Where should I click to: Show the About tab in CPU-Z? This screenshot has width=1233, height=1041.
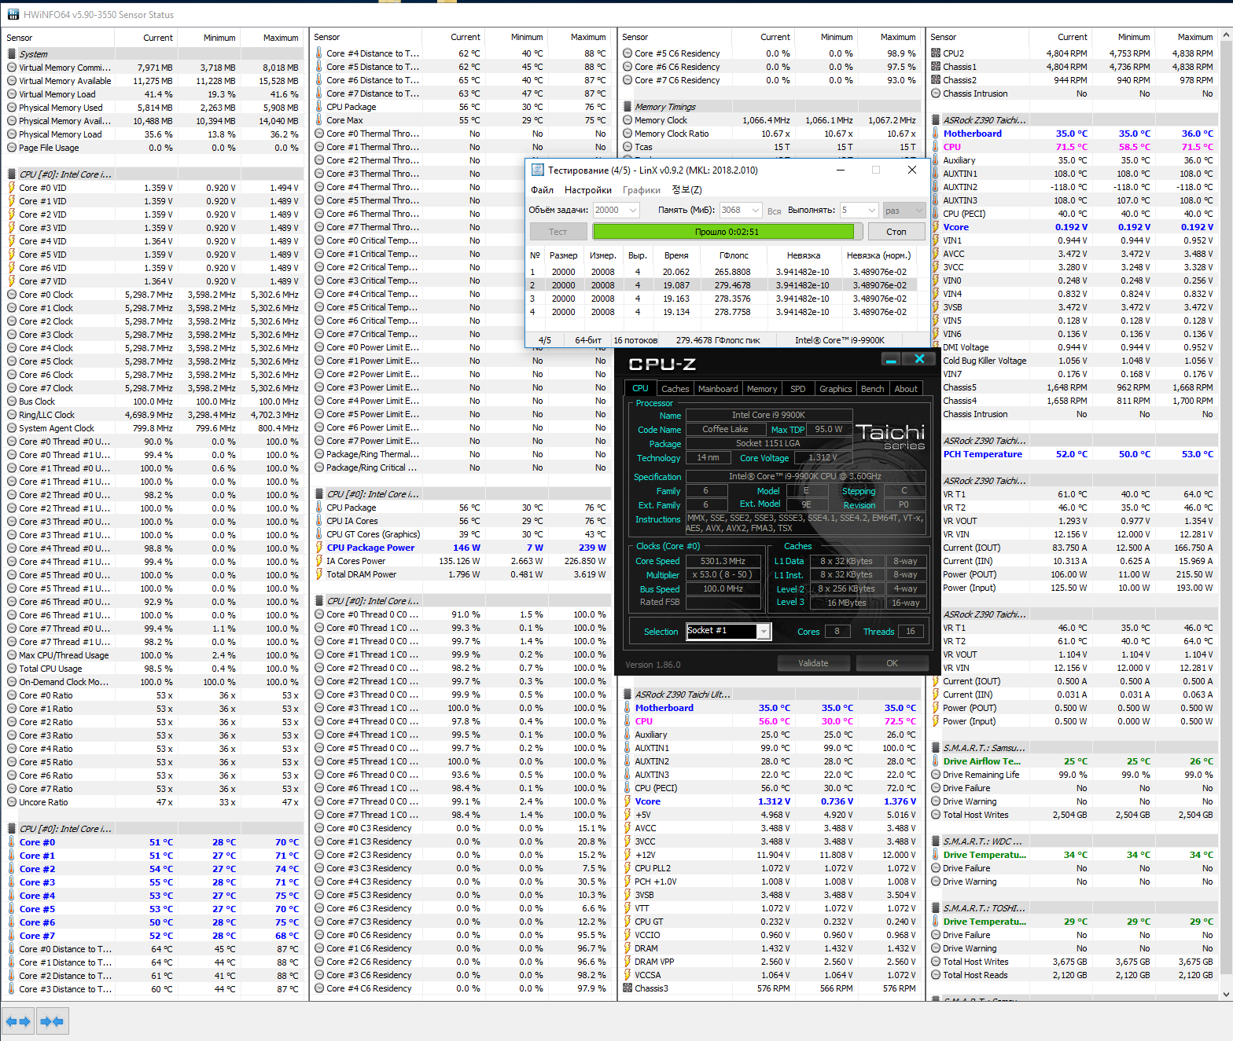906,389
